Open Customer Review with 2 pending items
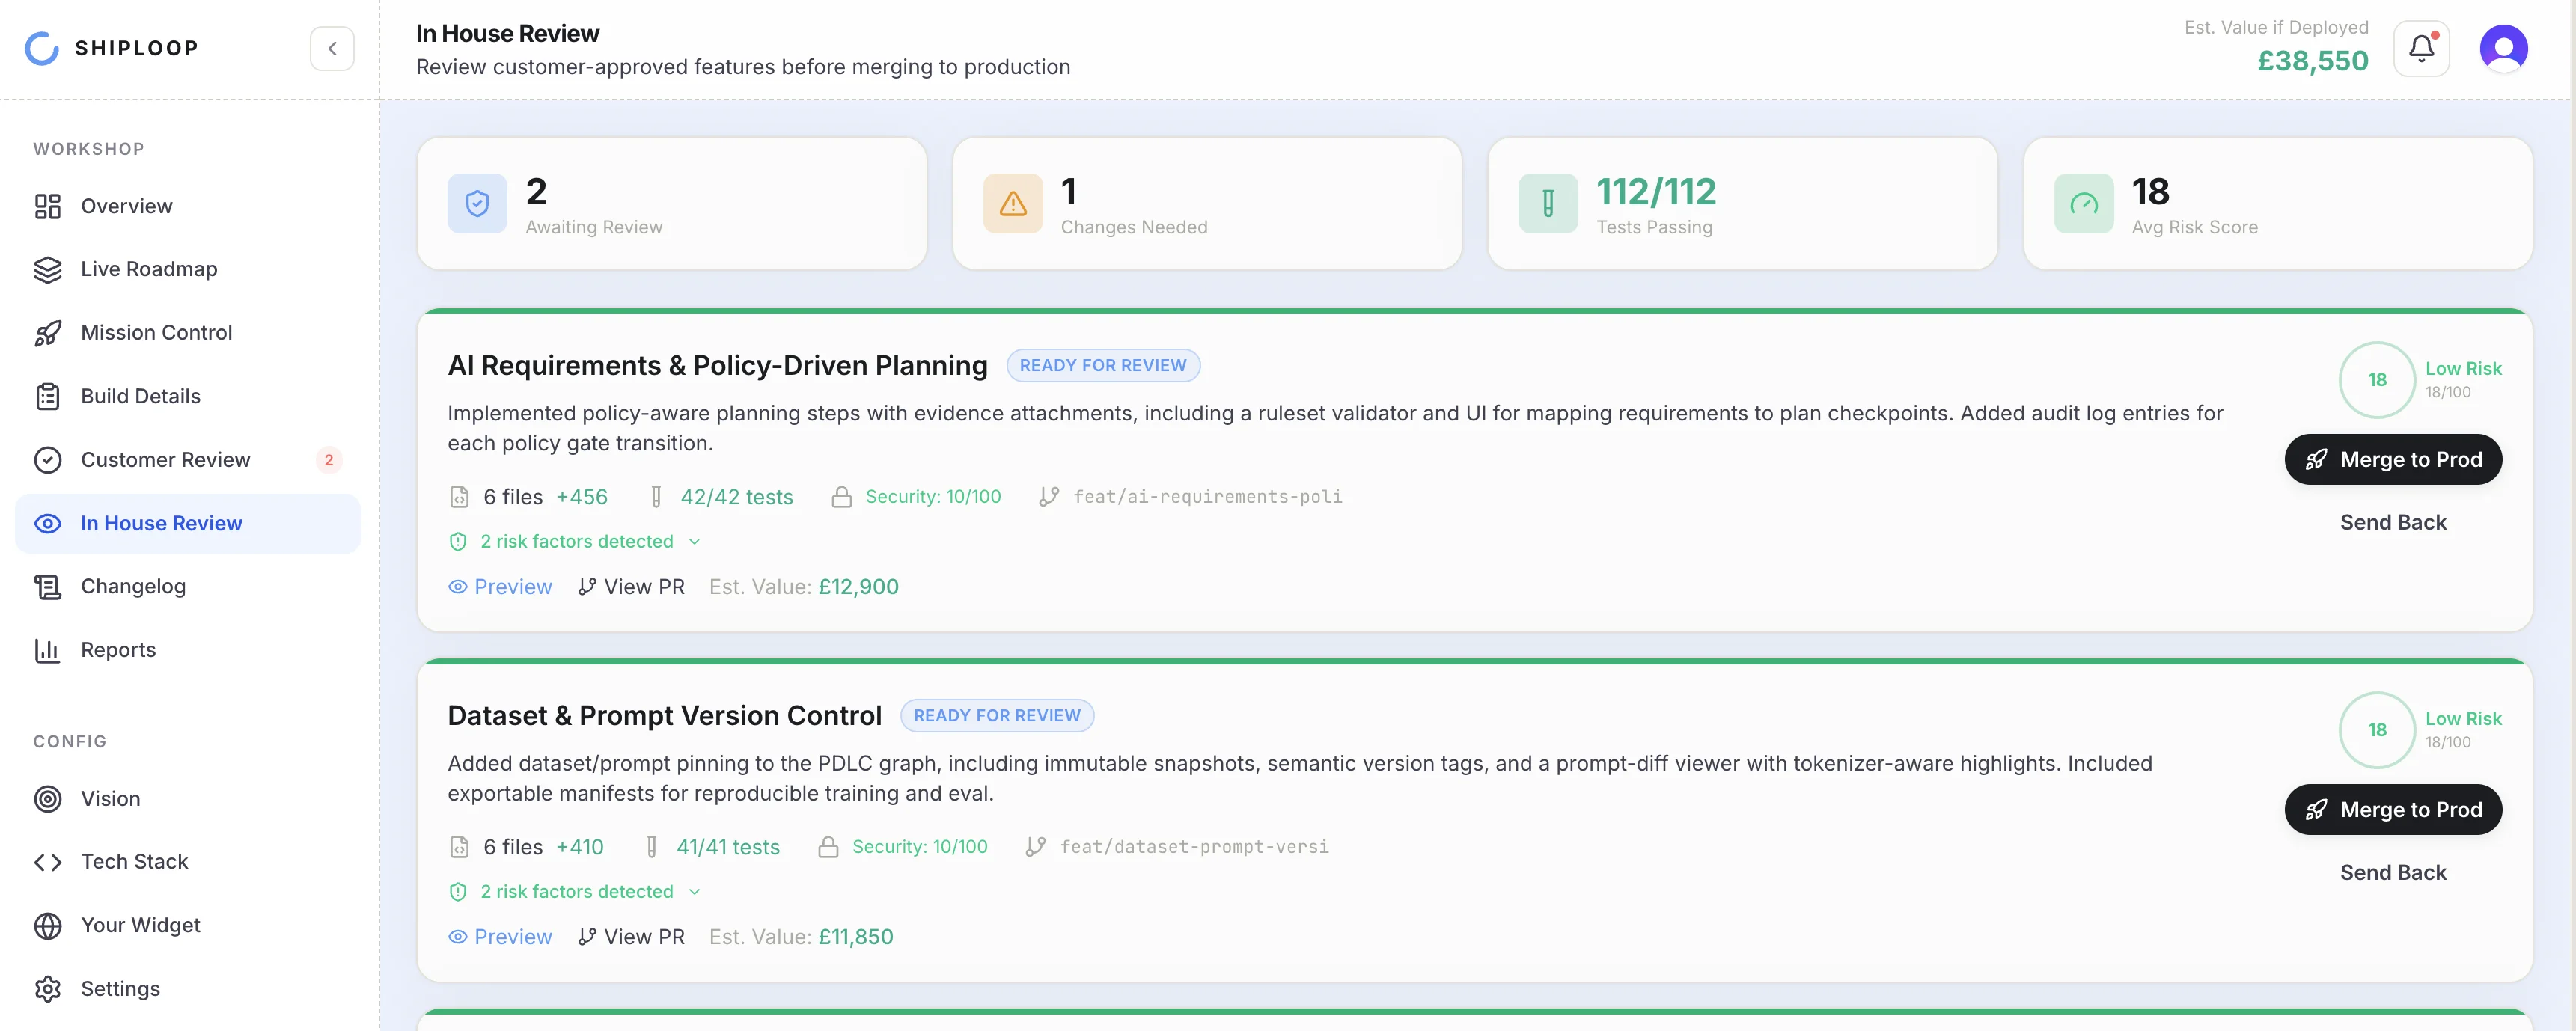2576x1031 pixels. (166, 459)
